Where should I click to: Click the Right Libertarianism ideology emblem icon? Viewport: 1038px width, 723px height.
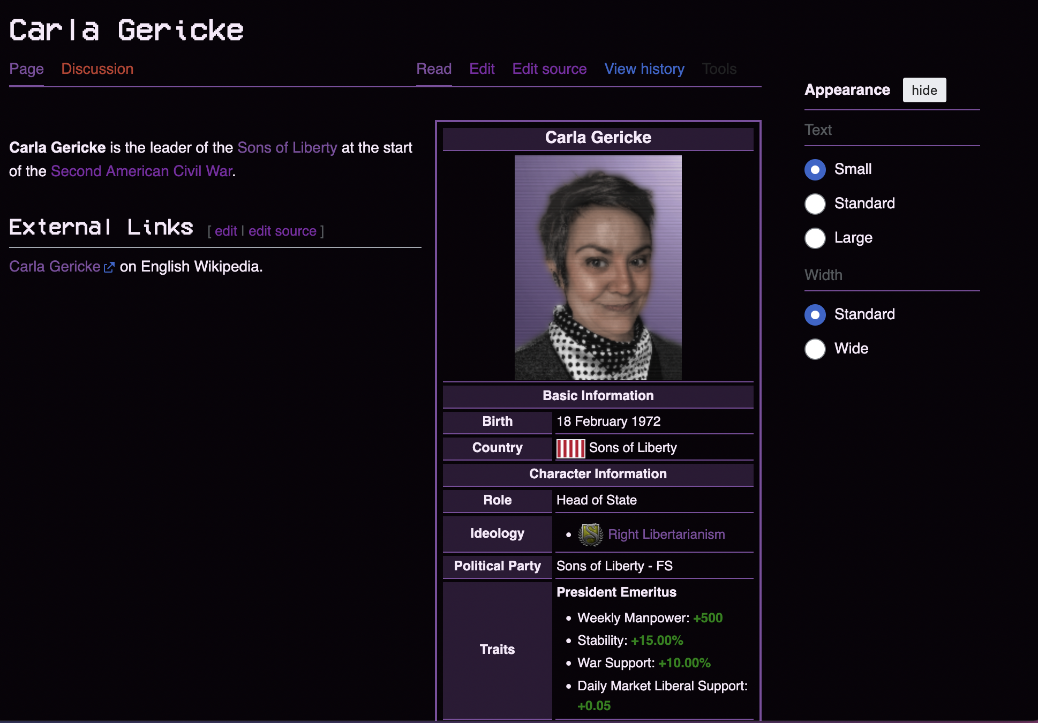(x=591, y=534)
